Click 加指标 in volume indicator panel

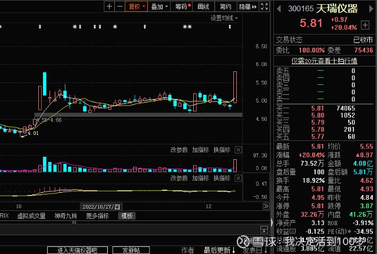200,150
